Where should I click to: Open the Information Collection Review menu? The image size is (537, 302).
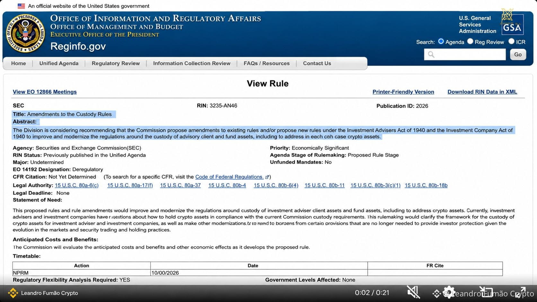tap(192, 63)
